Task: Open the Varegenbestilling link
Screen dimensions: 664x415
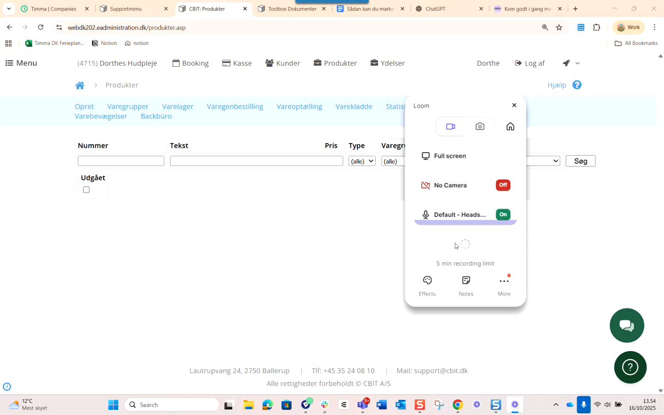Action: (235, 106)
